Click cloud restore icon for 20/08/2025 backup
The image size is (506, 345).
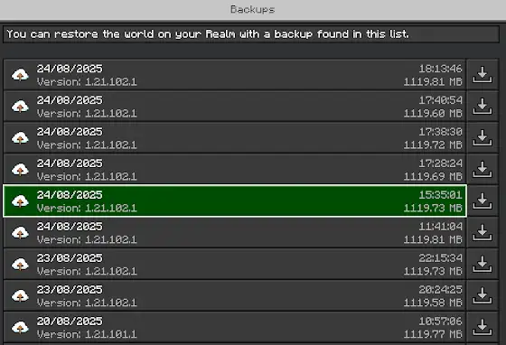click(20, 328)
